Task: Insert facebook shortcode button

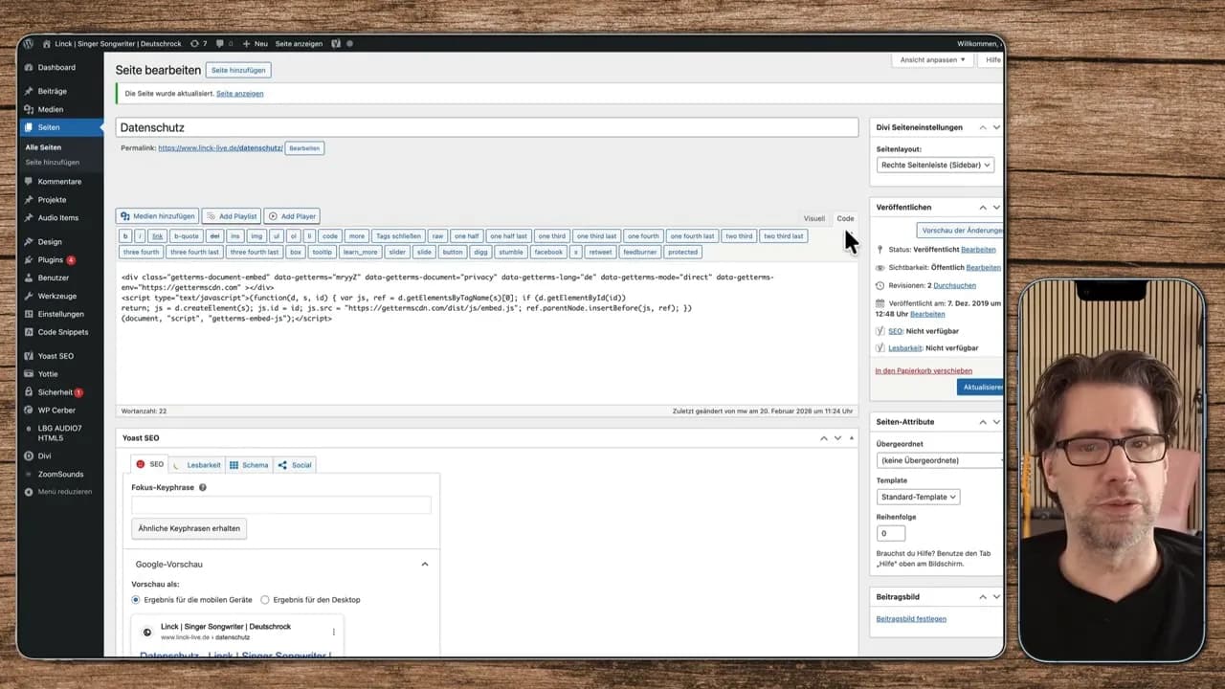Action: click(548, 252)
